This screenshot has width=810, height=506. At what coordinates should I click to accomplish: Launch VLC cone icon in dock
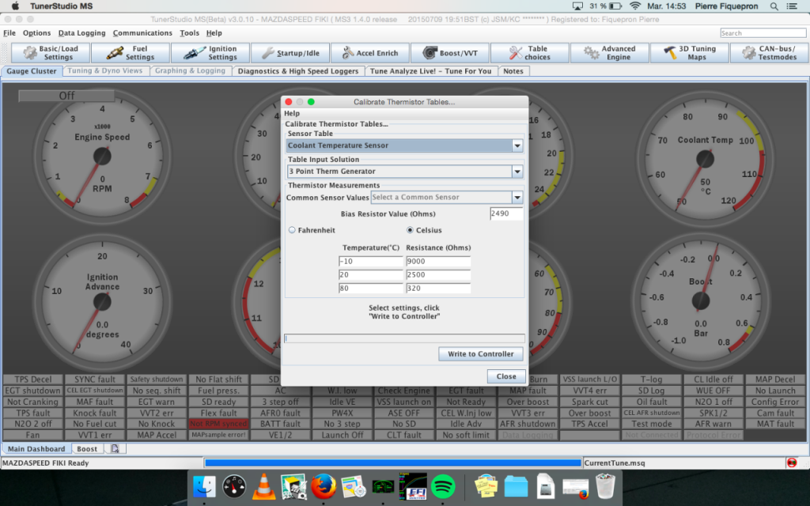[x=263, y=487]
